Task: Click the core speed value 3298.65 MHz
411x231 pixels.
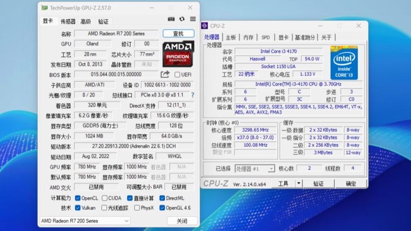Action: tap(255, 130)
